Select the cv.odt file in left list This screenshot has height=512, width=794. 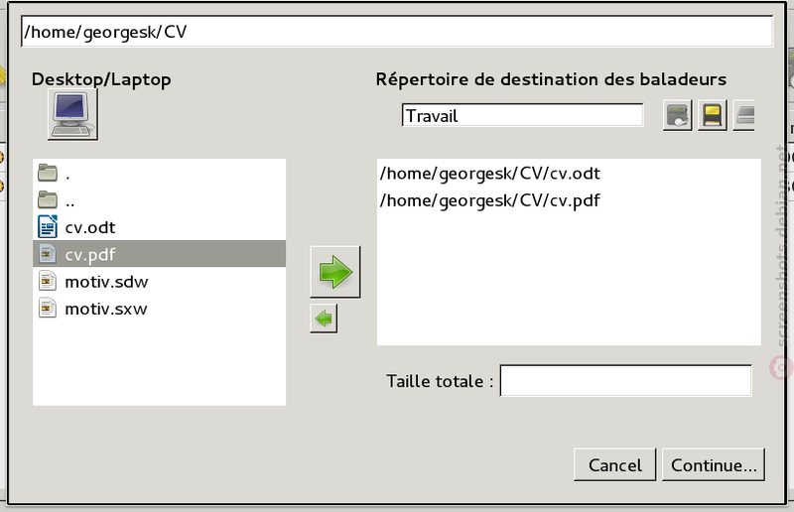159,227
